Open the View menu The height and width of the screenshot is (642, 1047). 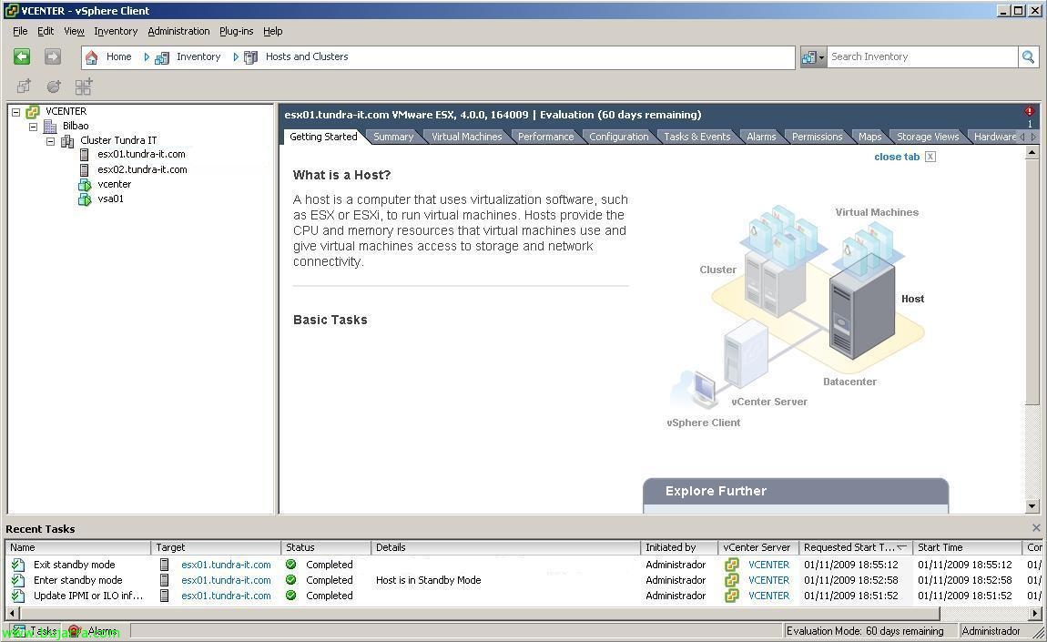pyautogui.click(x=74, y=31)
